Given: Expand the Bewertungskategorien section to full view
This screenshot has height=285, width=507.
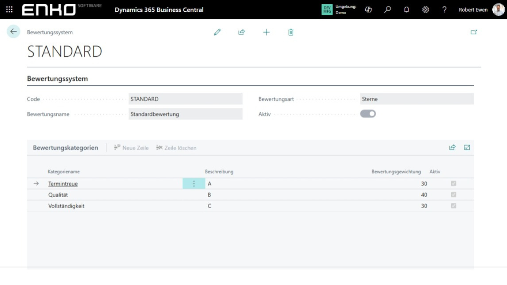Looking at the screenshot, I should [467, 148].
